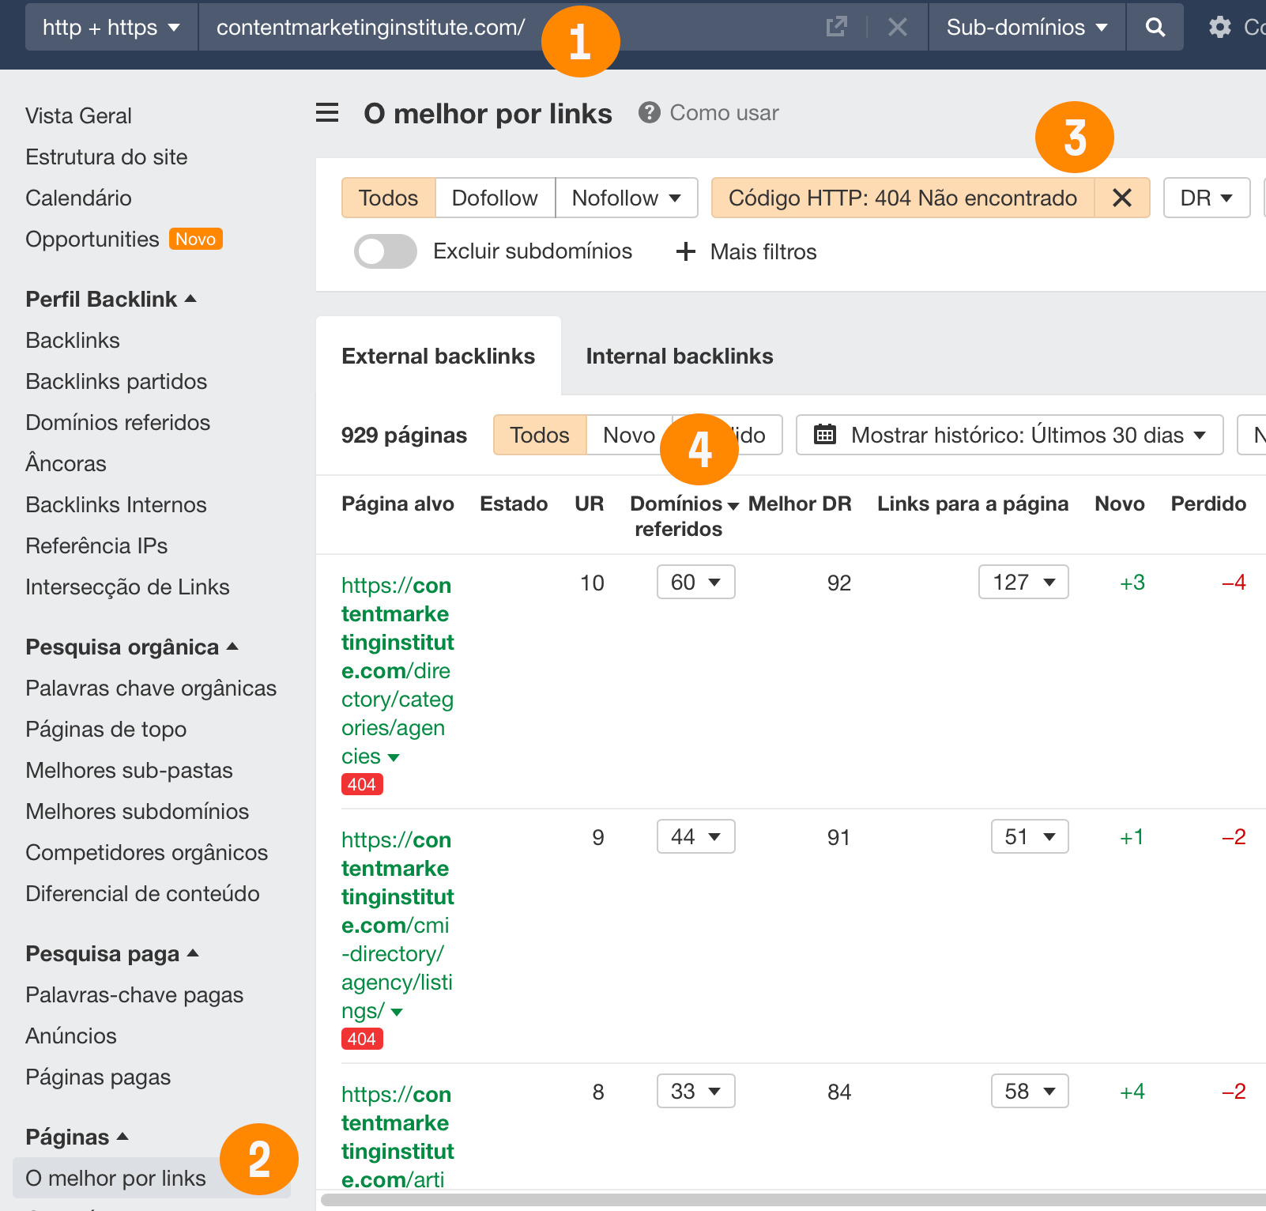Viewport: 1266px width, 1211px height.
Task: Add more filters with the plus icon
Action: pyautogui.click(x=684, y=251)
